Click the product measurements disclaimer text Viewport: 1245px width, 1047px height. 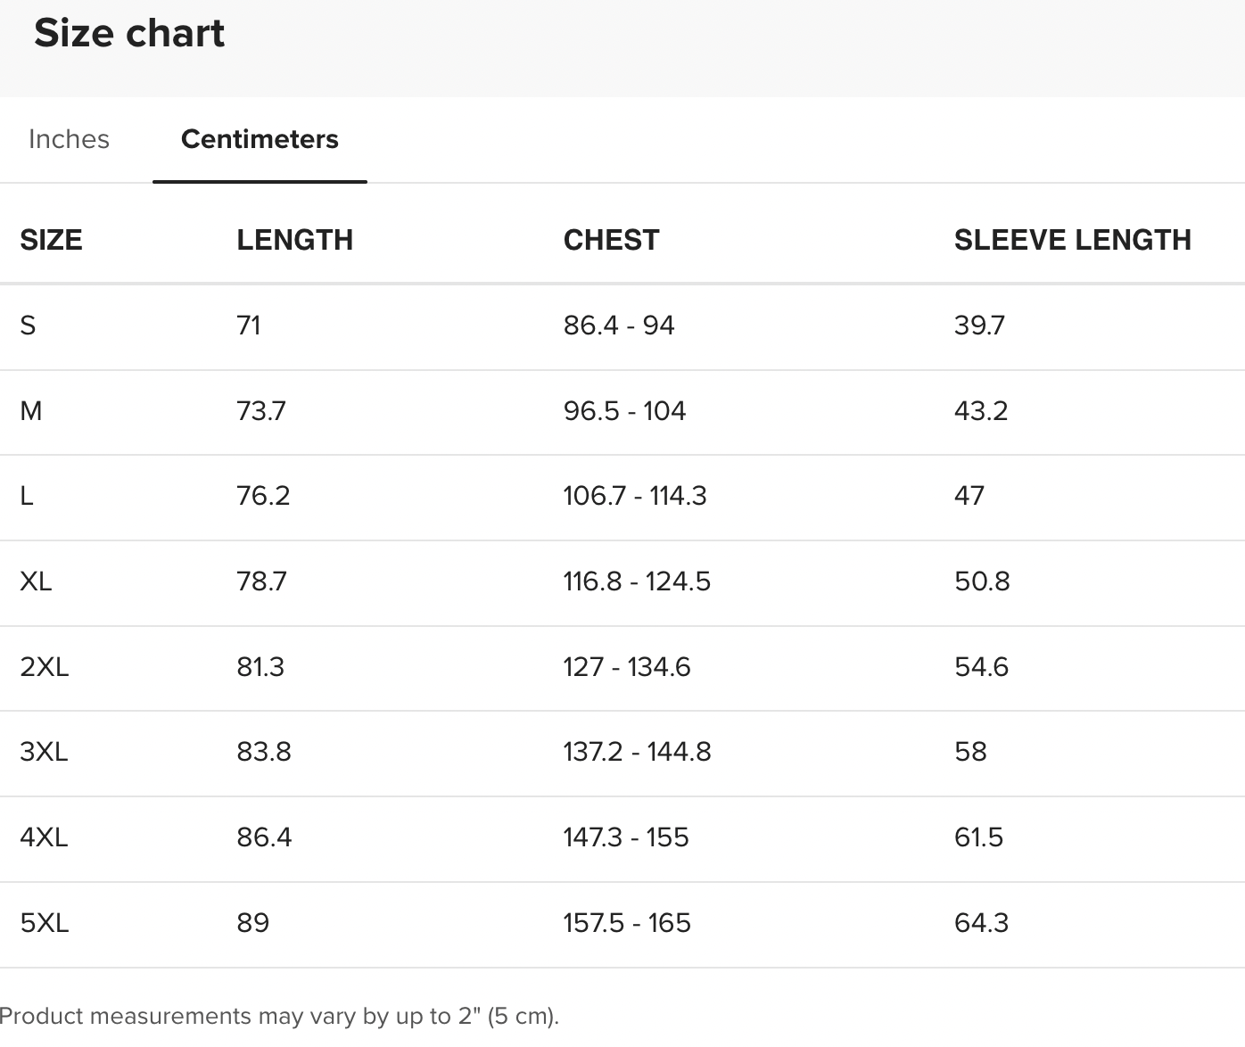(x=279, y=1017)
